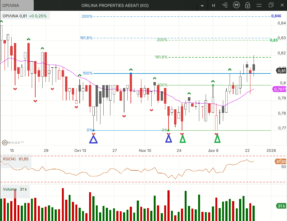Viewport: 287px width, 221px height.
Task: Click the 0,81 current price tag
Action: (281, 71)
